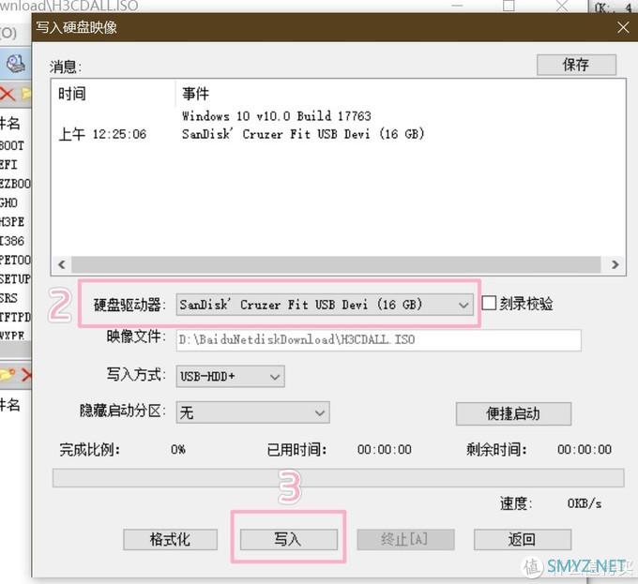Image resolution: width=638 pixels, height=584 pixels.
Task: Enable the 刻录校验 checkbox
Action: 489,303
